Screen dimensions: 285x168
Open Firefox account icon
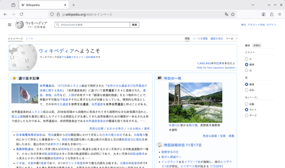tap(264, 14)
